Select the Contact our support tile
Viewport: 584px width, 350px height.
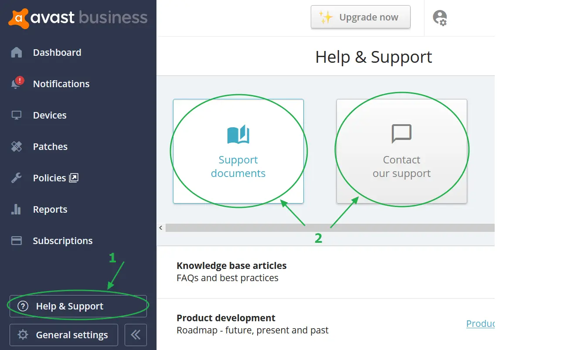[401, 151]
